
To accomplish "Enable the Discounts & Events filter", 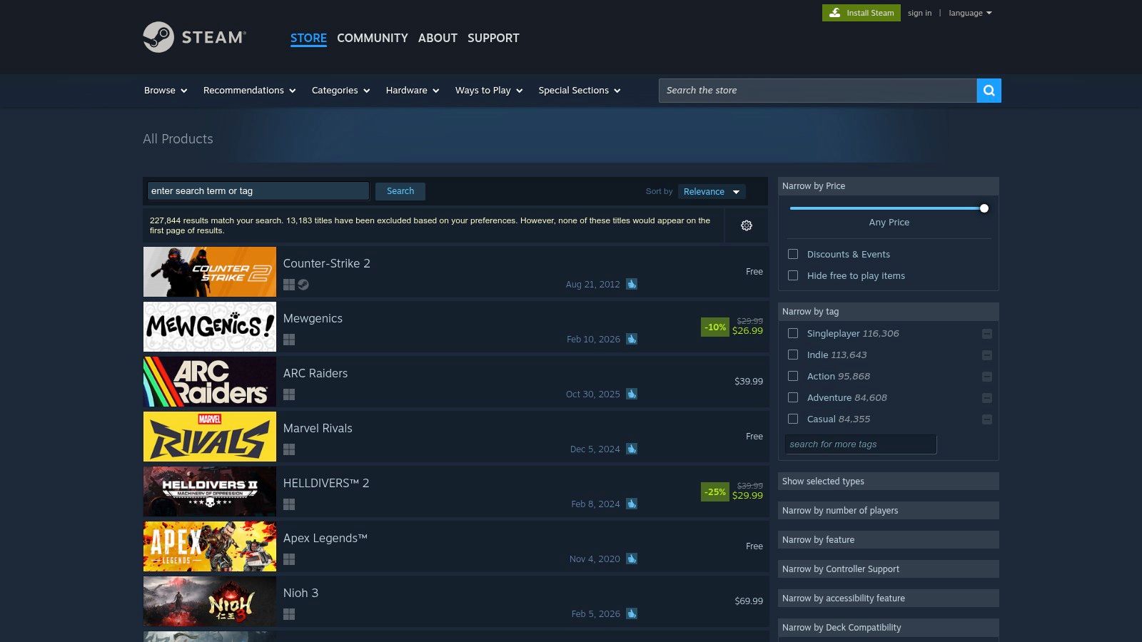I will point(792,254).
